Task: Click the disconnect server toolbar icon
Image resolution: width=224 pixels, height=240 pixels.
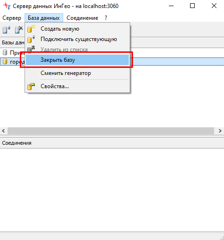Action: pyautogui.click(x=19, y=30)
